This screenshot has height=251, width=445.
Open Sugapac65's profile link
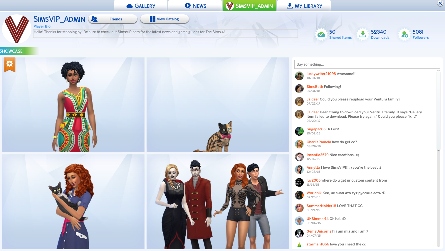tap(316, 129)
